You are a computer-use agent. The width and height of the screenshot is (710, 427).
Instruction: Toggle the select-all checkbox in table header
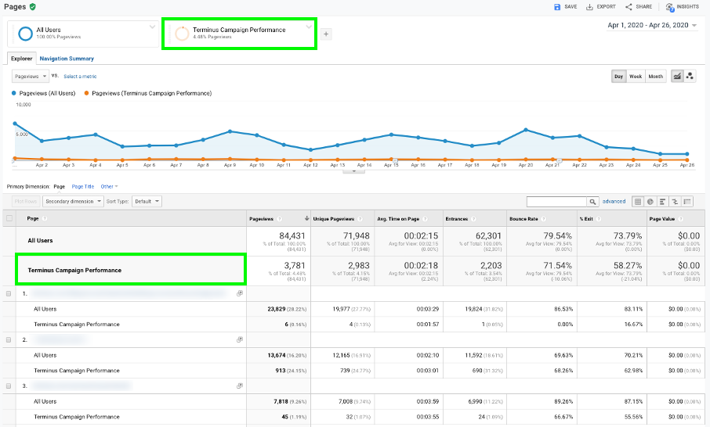(9, 219)
